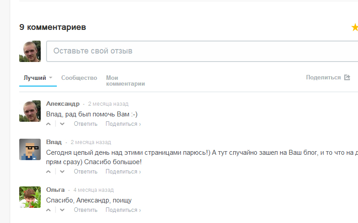Screen dimensions: 358x223
Task: Click the Оставьте свой отзыв input field
Action: click(x=201, y=51)
